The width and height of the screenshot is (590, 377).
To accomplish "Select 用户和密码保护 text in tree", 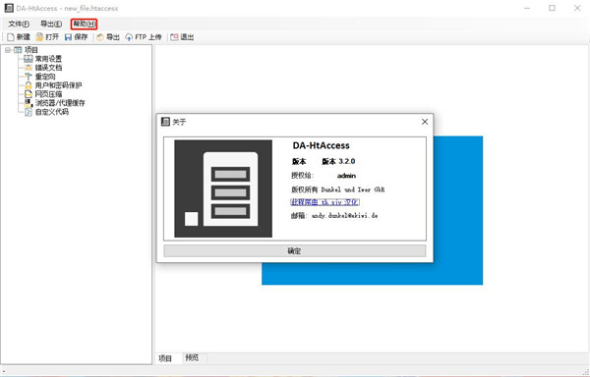I will tap(58, 85).
